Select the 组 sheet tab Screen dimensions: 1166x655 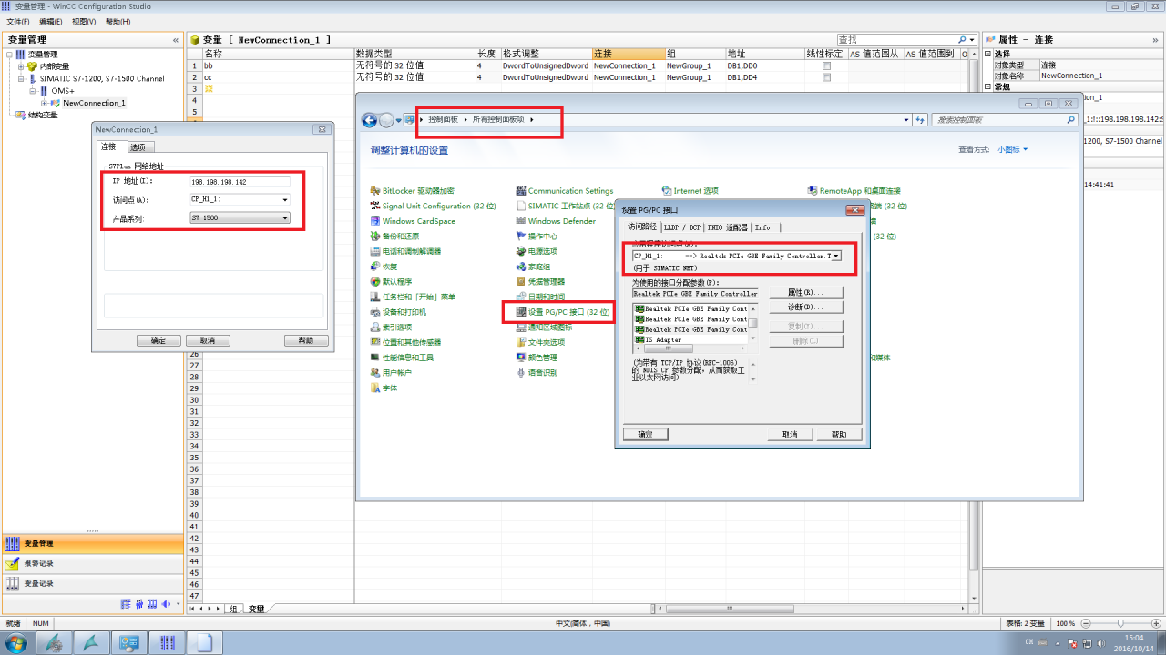click(233, 609)
